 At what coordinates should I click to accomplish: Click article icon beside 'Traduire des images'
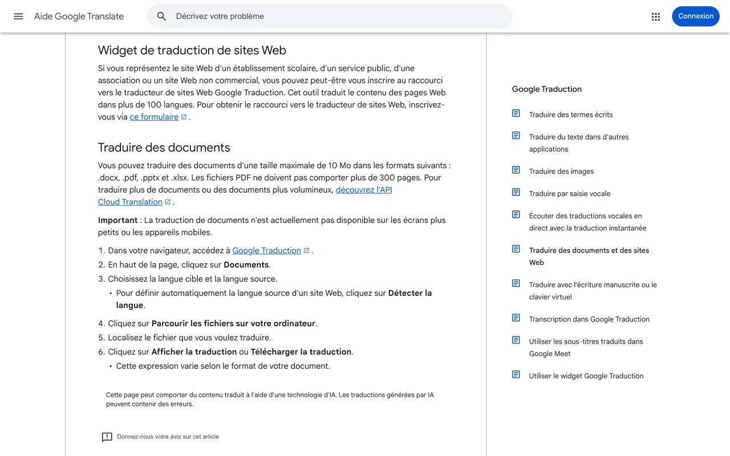point(516,170)
